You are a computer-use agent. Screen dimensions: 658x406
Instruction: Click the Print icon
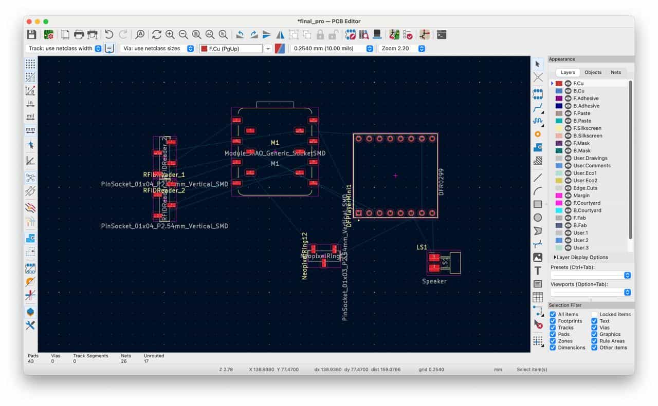(79, 34)
